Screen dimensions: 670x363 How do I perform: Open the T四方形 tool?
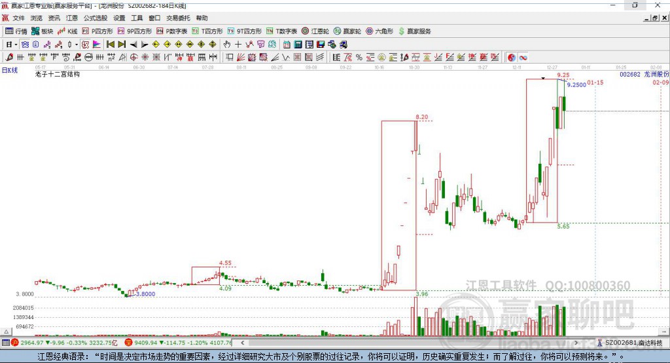coord(207,31)
